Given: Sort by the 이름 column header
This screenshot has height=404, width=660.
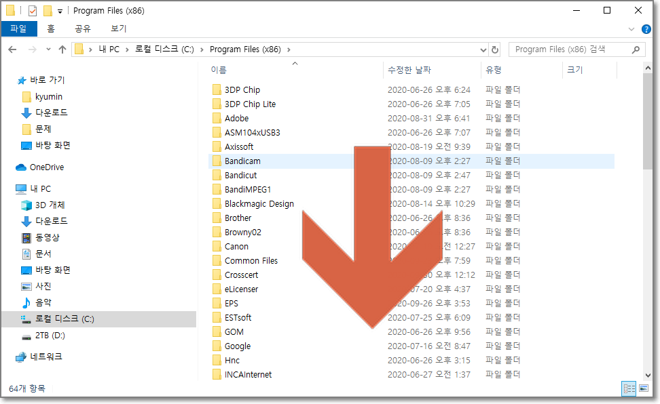Looking at the screenshot, I should tap(219, 70).
